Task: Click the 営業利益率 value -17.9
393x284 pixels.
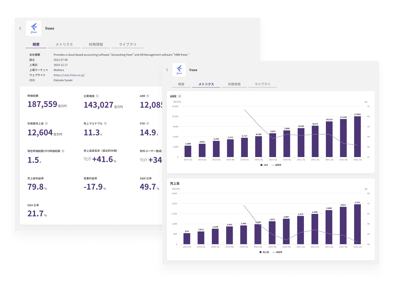Action: pyautogui.click(x=93, y=187)
